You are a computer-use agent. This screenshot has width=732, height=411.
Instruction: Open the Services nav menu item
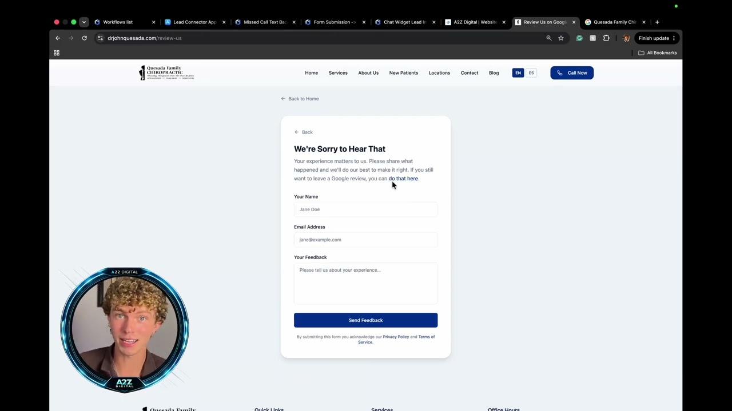click(x=338, y=73)
